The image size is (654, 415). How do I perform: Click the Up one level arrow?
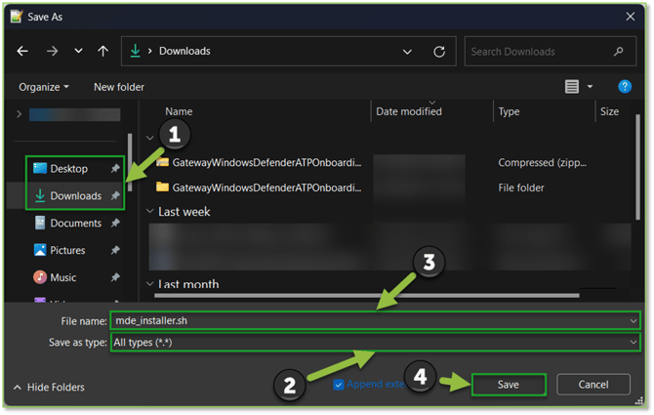point(102,52)
